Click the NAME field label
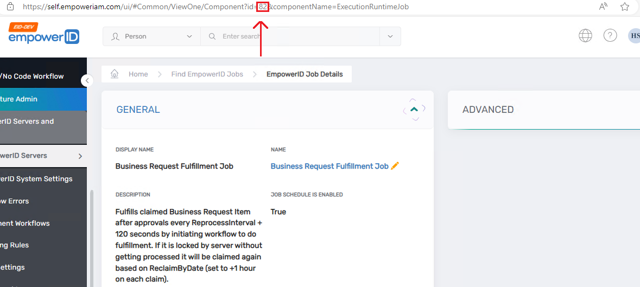Image resolution: width=640 pixels, height=287 pixels. click(x=278, y=150)
